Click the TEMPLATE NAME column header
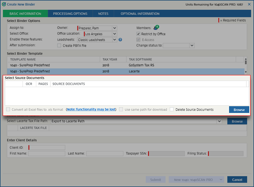The height and width of the screenshot is (187, 254). [x=53, y=59]
